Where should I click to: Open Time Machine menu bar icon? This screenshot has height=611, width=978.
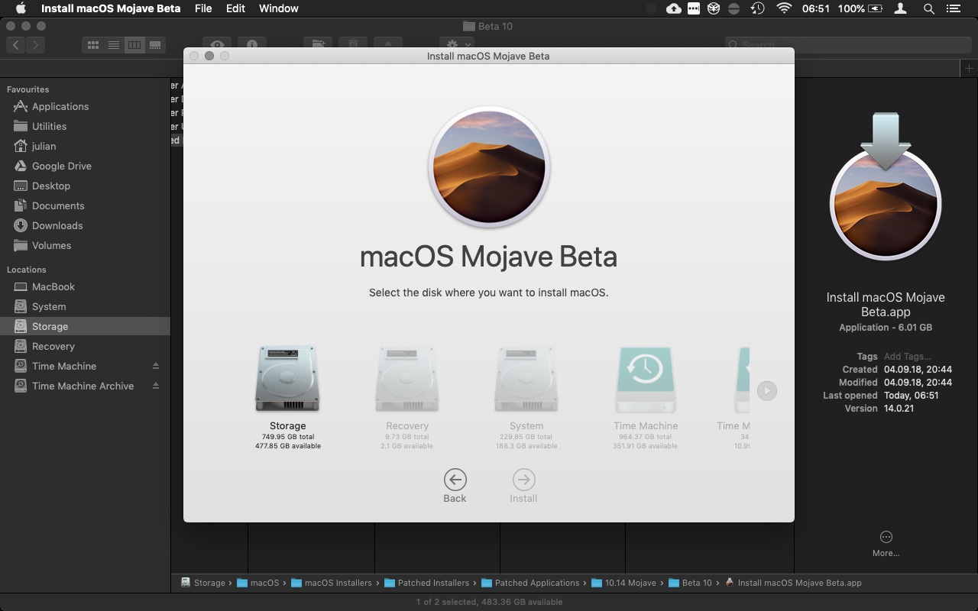coord(757,8)
